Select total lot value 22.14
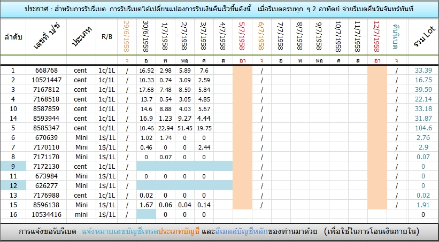The image size is (439, 242). point(423,99)
